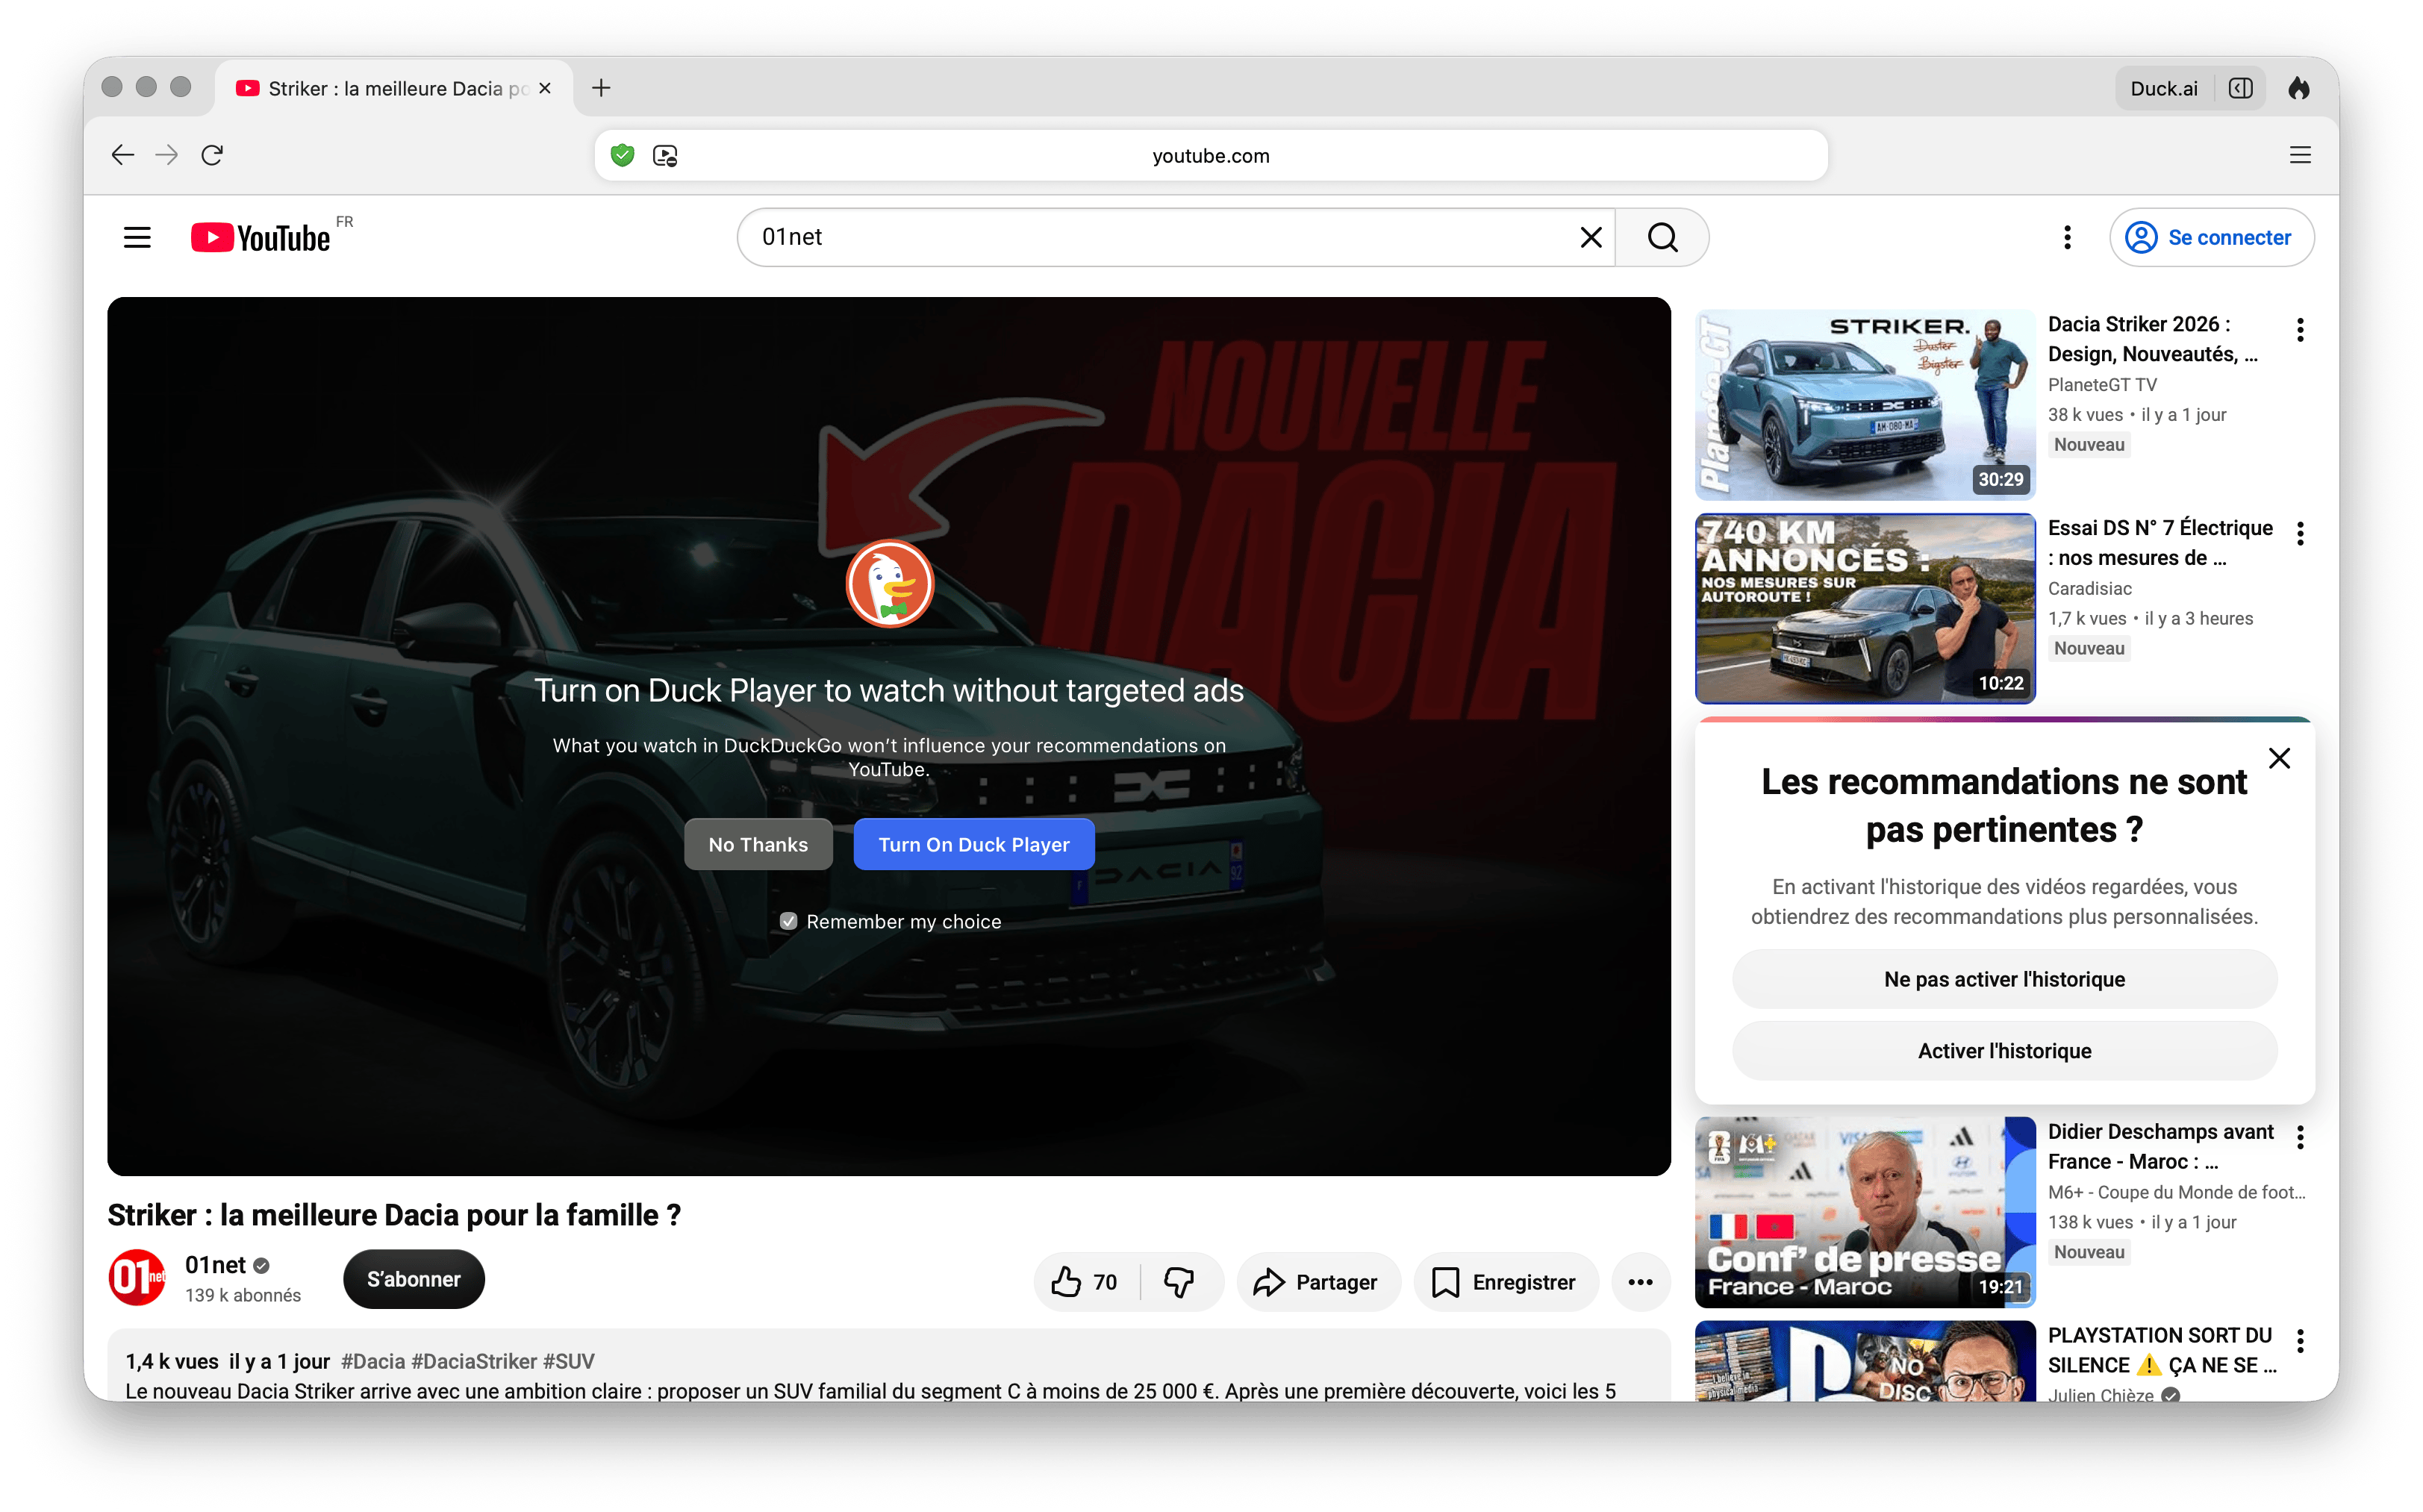2423x1512 pixels.
Task: Reload the YouTube page
Action: [212, 155]
